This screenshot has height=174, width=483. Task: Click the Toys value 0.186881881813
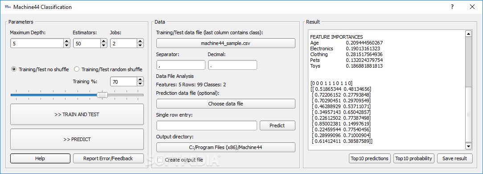tap(364, 66)
